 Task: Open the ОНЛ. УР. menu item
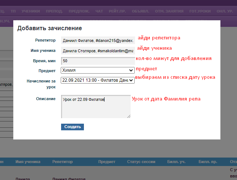pos(225,11)
